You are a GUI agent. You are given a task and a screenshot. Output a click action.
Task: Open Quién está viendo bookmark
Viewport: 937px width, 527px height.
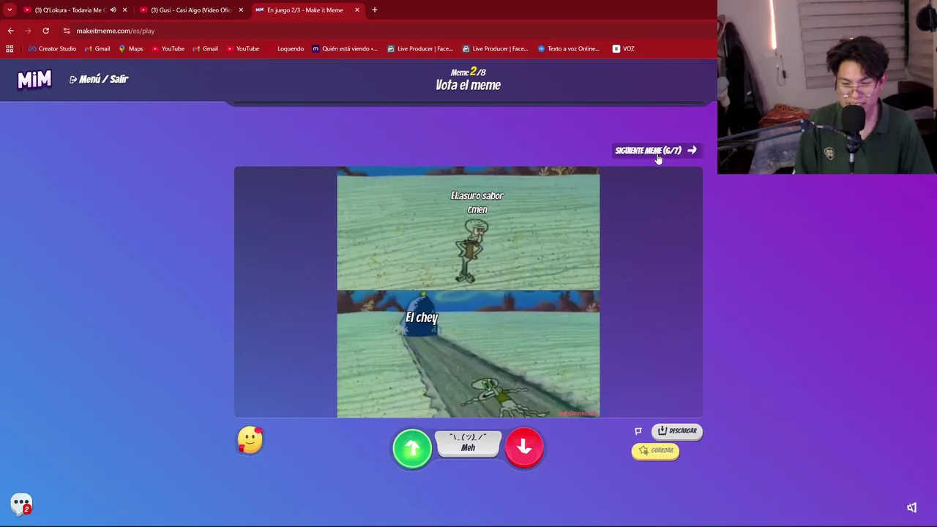(x=344, y=49)
